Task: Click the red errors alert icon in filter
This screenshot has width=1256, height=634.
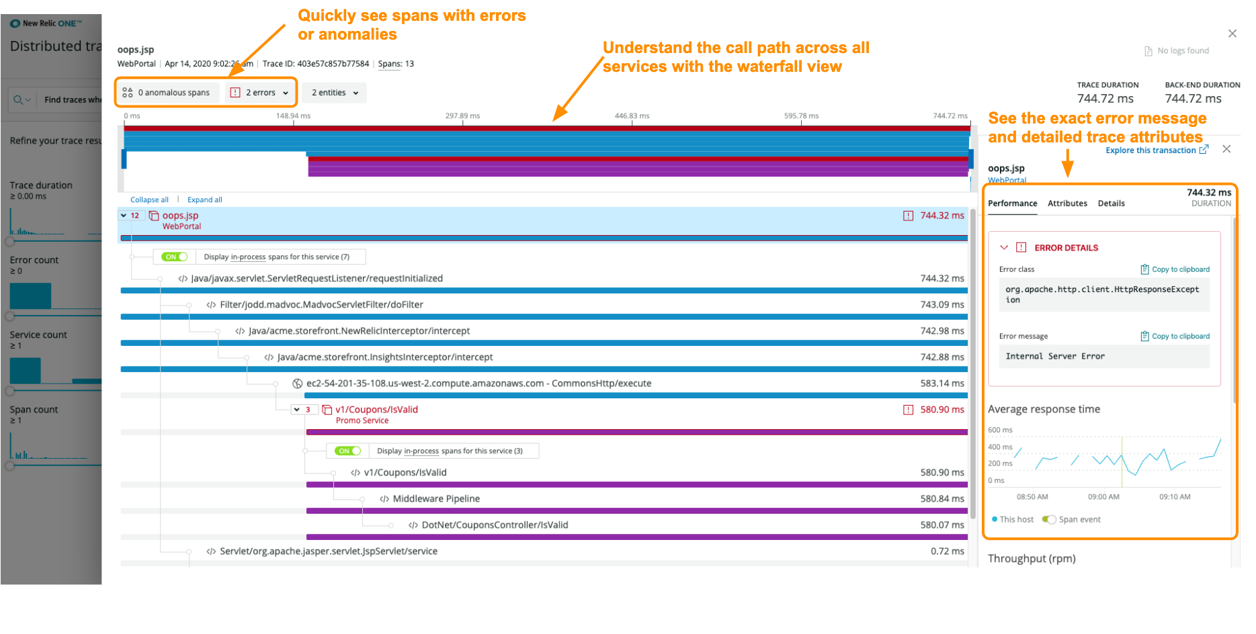Action: (235, 93)
